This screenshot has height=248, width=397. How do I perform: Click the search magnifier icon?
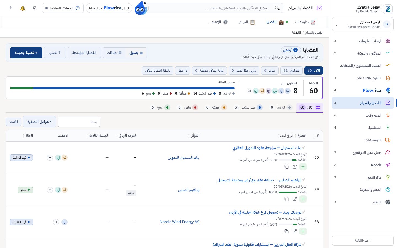pos(277,8)
